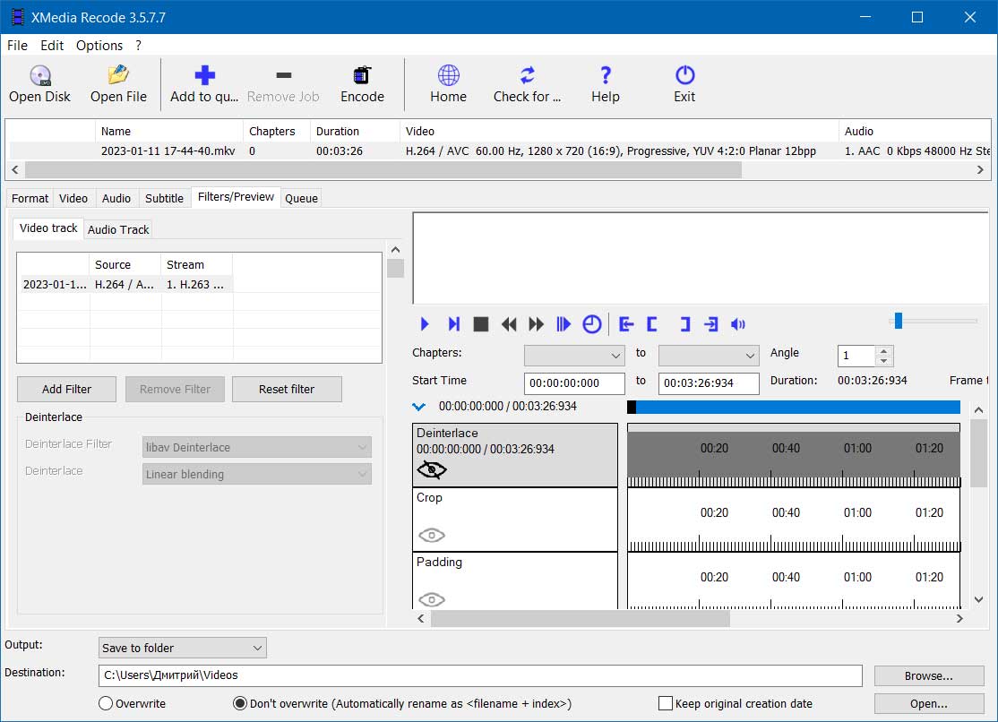Click the rewind double-arrow button
998x722 pixels.
click(x=509, y=324)
